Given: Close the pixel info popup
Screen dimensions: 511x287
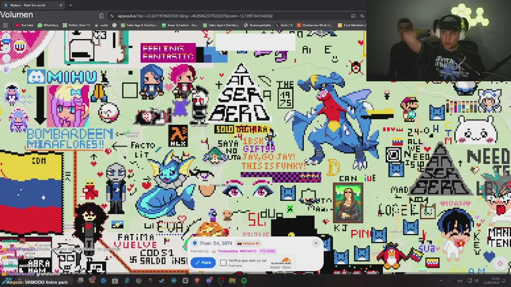Looking at the screenshot, I should click(x=316, y=243).
